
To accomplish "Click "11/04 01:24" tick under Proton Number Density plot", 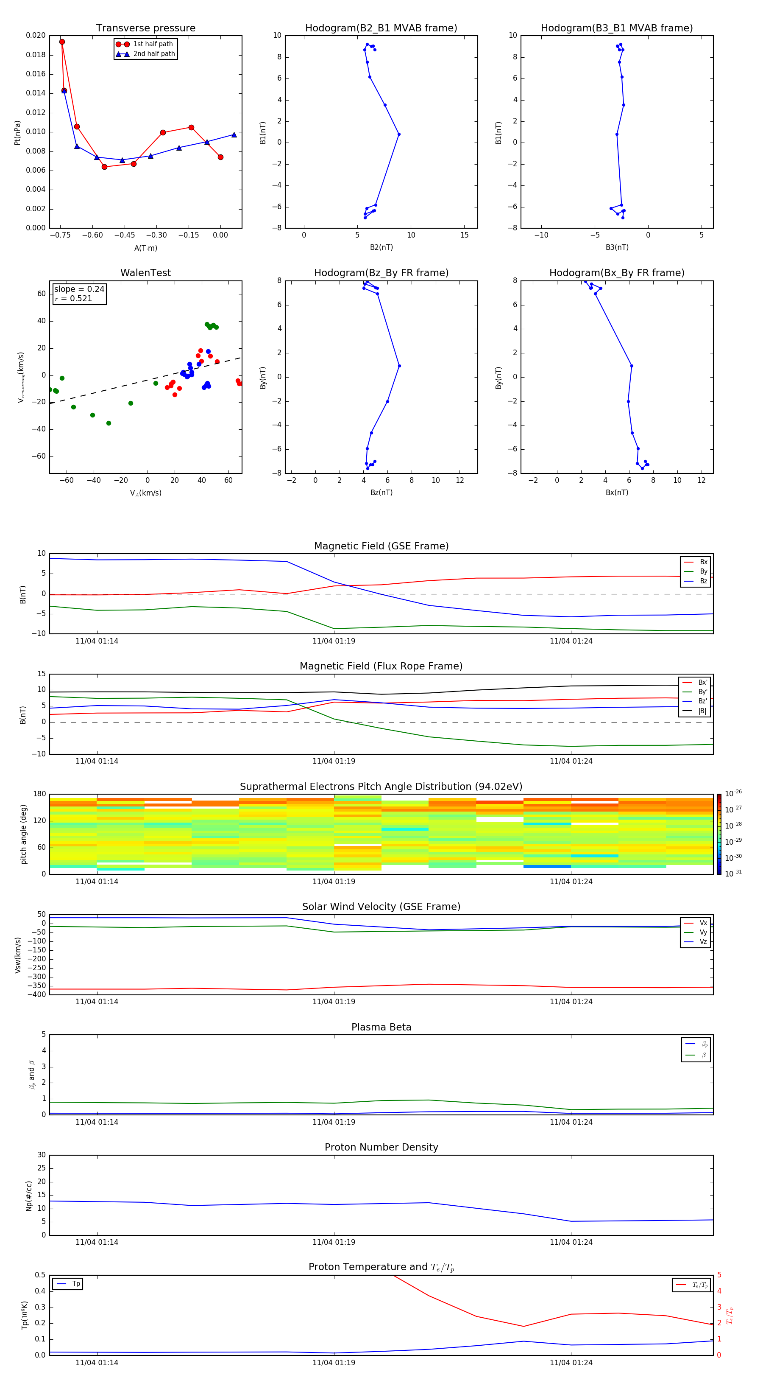I will coord(571,1242).
